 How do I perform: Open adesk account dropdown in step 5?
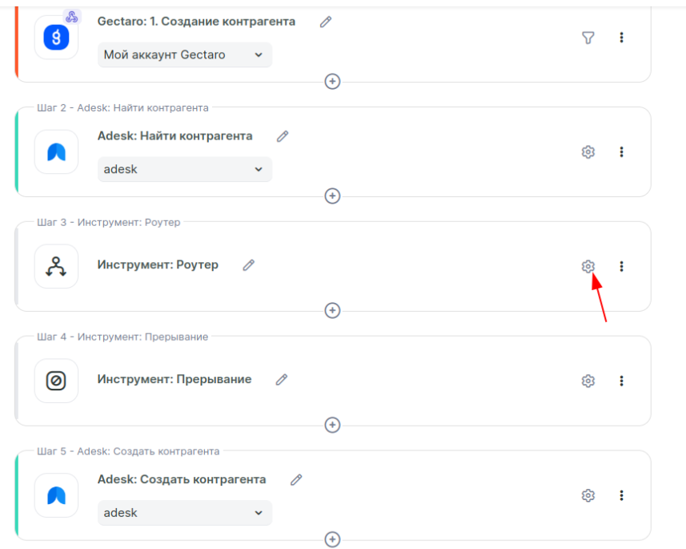(184, 513)
